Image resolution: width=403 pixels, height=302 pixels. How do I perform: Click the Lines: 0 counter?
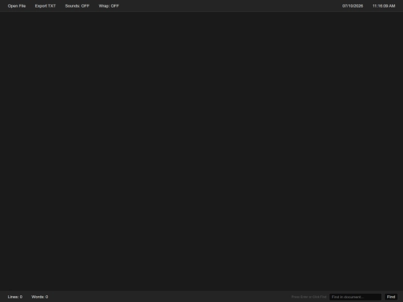click(x=15, y=297)
